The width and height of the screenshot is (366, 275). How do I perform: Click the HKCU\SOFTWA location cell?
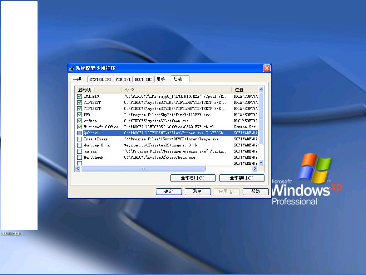[x=246, y=121]
